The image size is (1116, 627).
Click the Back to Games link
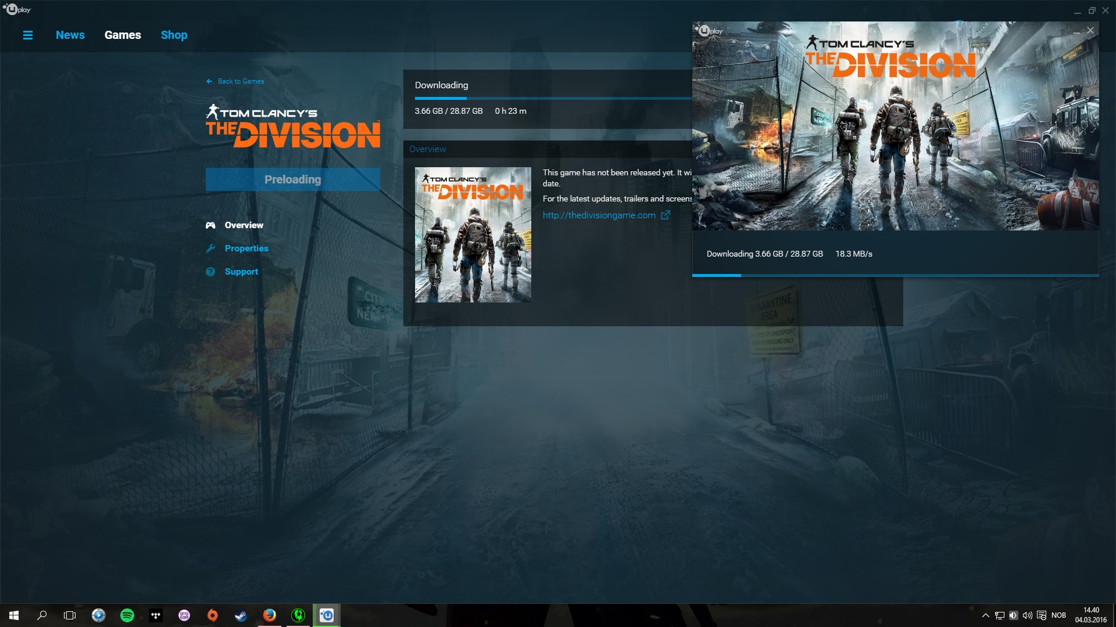point(235,81)
